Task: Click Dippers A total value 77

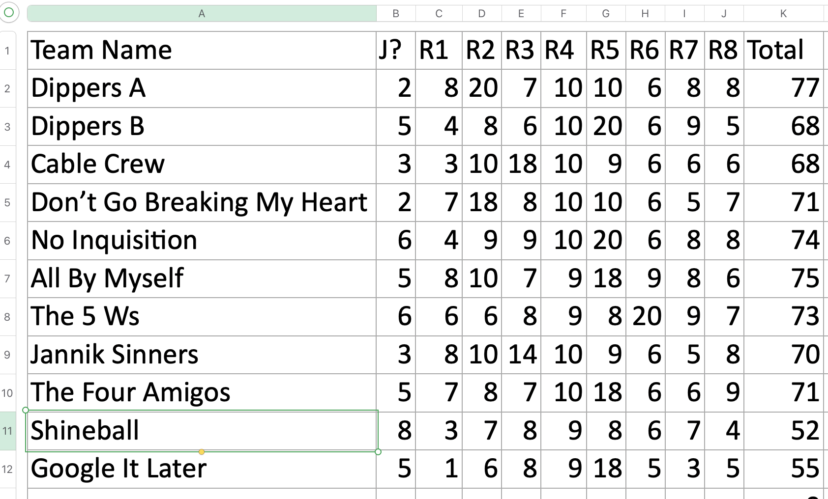Action: (x=783, y=88)
